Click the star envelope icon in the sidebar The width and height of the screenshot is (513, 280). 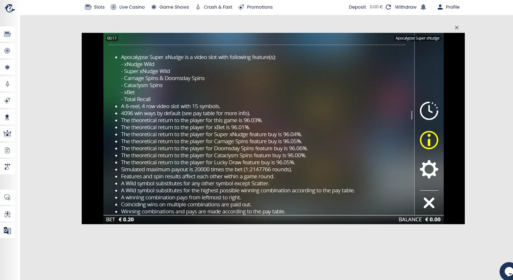point(7,214)
